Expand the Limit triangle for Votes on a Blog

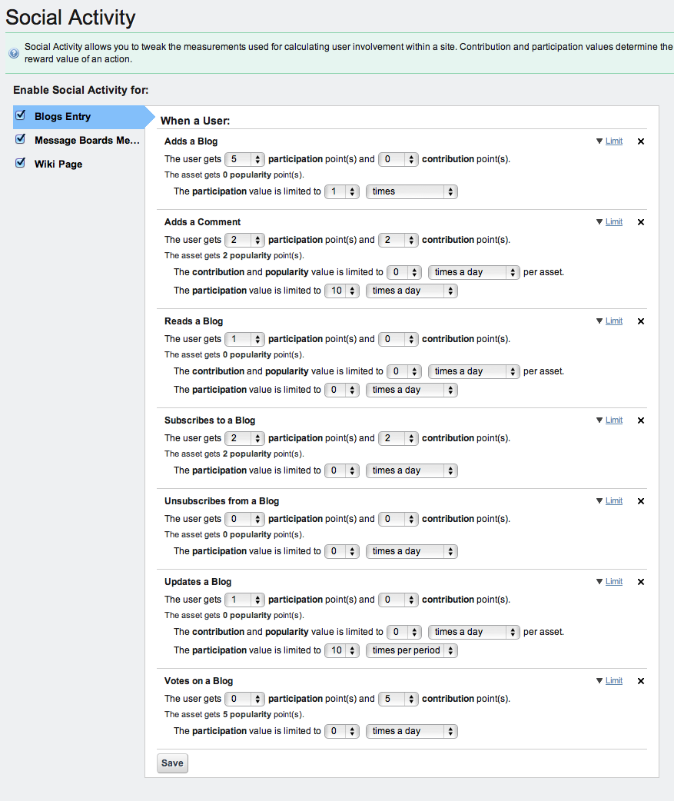point(599,681)
